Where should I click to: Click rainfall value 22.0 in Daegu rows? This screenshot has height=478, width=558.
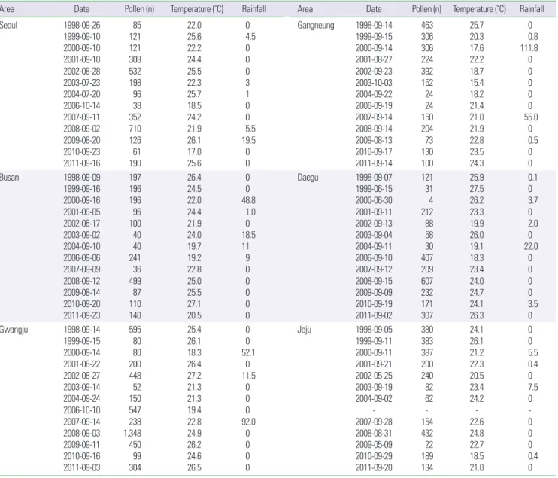click(x=531, y=246)
